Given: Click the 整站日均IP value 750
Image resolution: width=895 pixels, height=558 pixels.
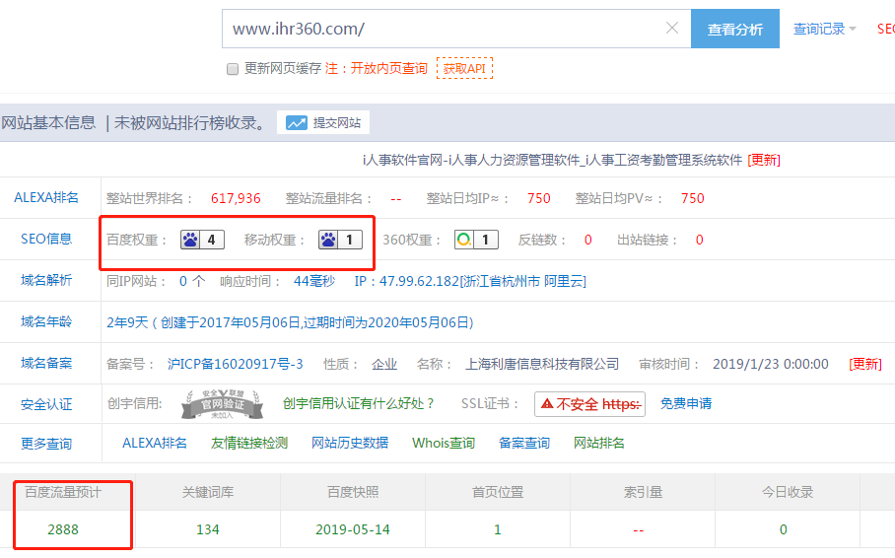Looking at the screenshot, I should (539, 198).
